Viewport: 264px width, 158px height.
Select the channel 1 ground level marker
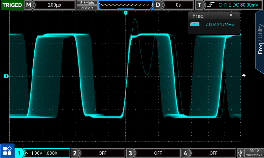[6, 76]
